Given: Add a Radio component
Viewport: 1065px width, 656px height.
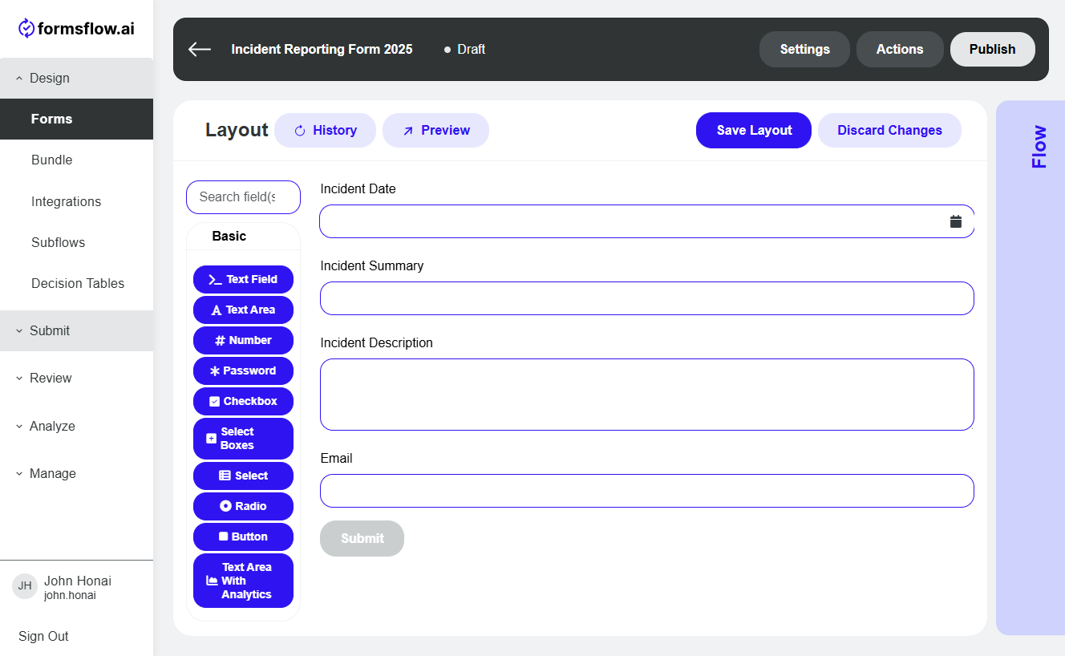Looking at the screenshot, I should tap(243, 506).
